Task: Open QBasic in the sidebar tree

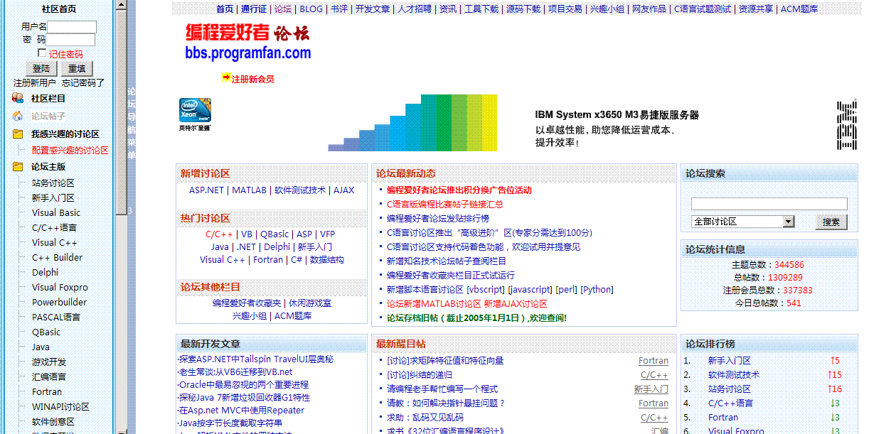Action: [46, 332]
